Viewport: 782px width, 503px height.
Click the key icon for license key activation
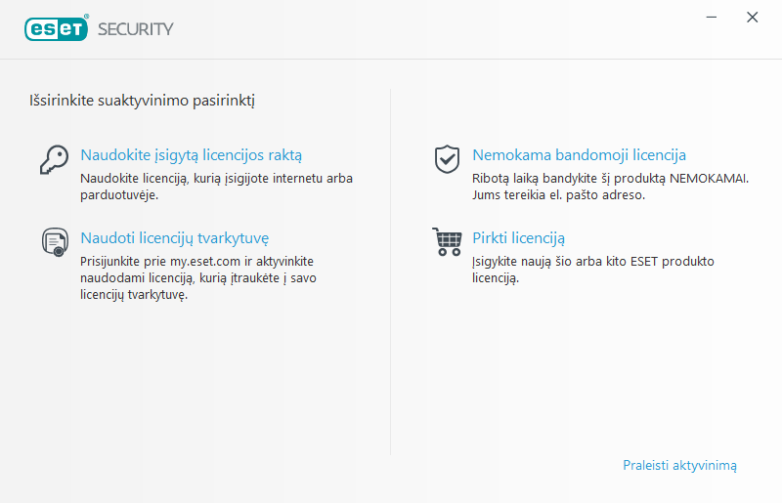click(x=53, y=159)
